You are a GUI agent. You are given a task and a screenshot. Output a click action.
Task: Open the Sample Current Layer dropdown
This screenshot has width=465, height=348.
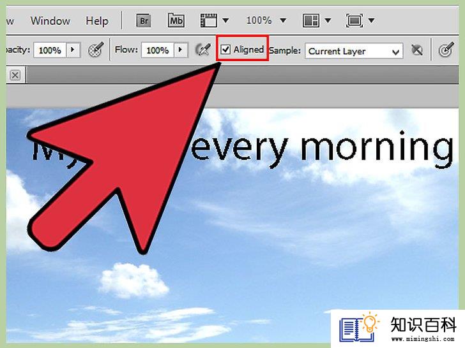coord(354,51)
